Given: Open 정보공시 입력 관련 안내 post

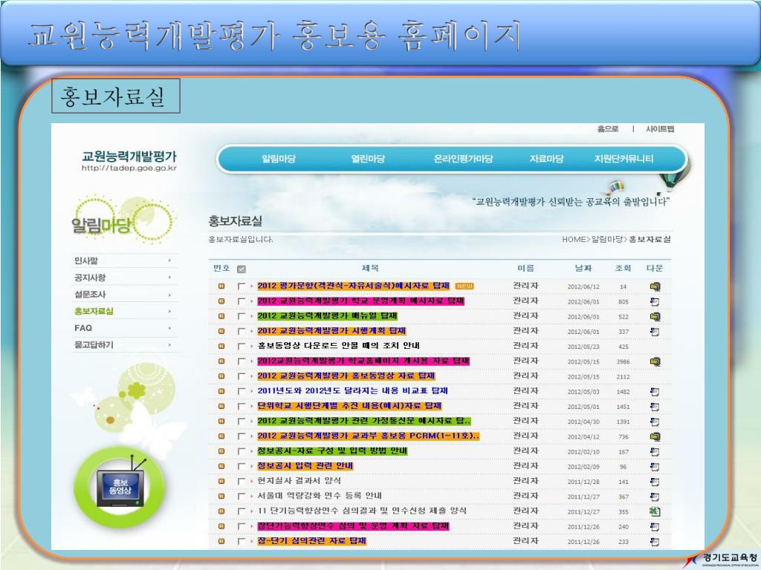Looking at the screenshot, I should click(x=305, y=466).
